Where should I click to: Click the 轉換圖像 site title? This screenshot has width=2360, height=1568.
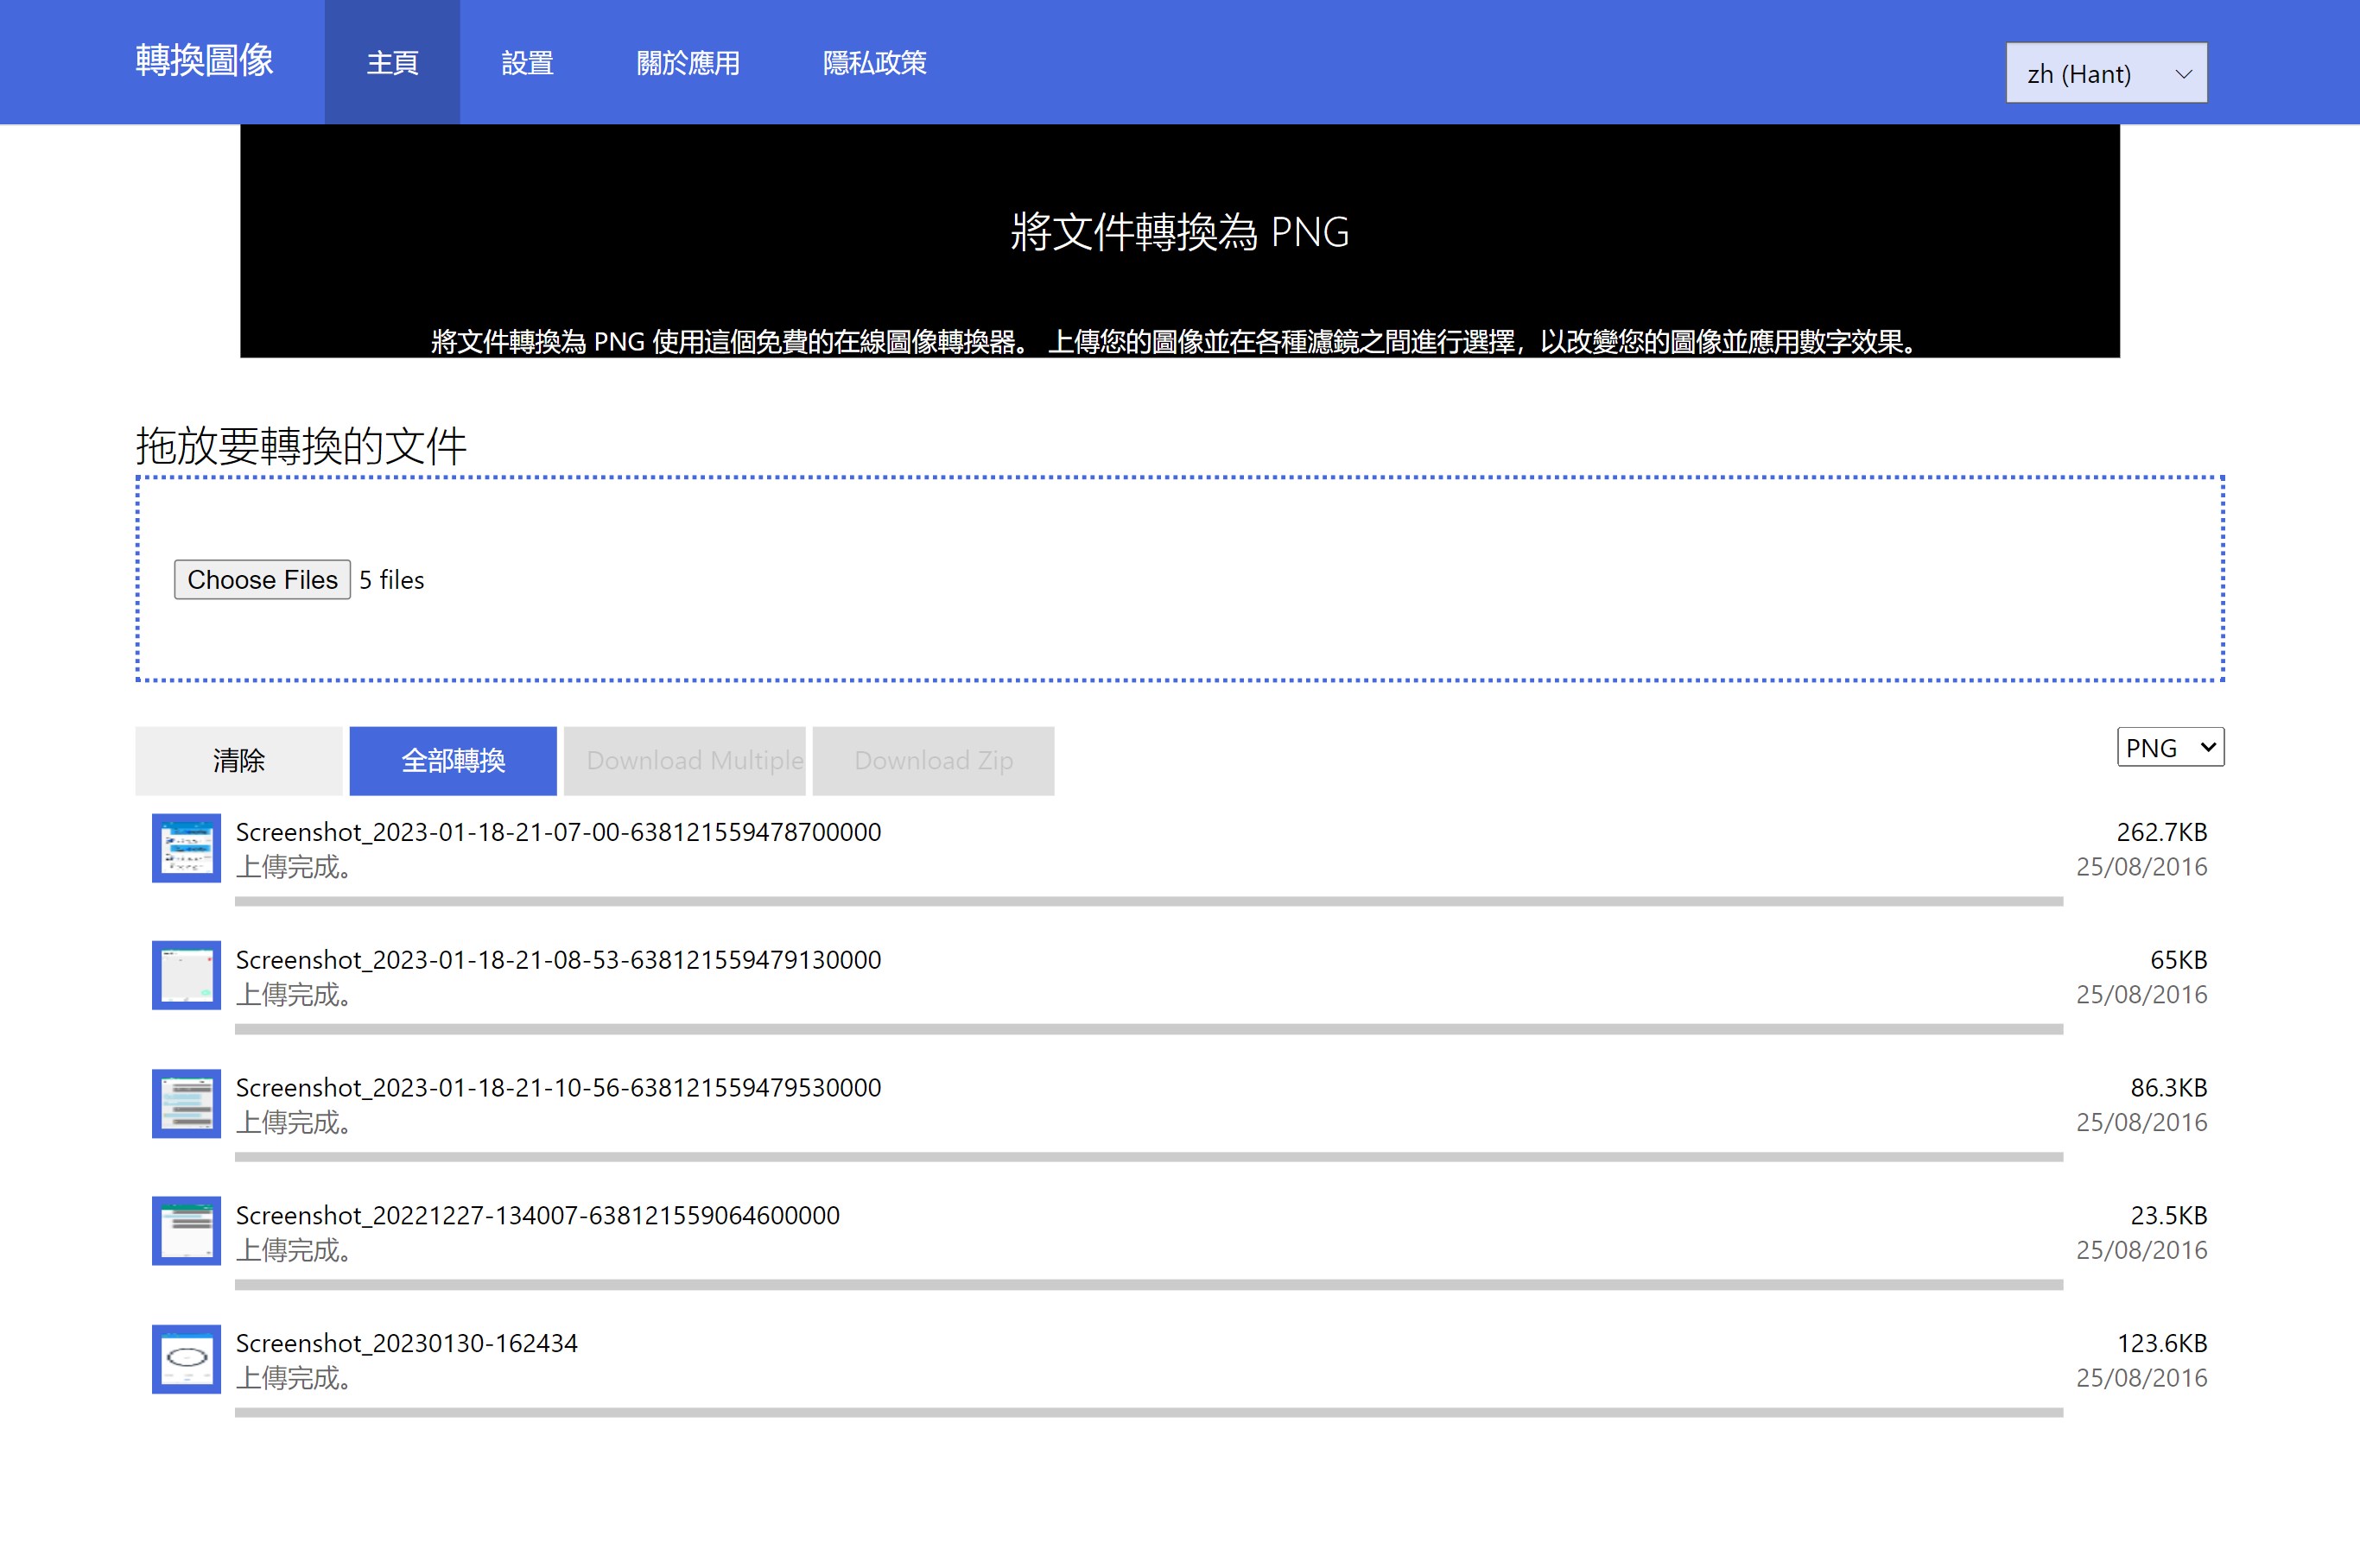click(205, 61)
